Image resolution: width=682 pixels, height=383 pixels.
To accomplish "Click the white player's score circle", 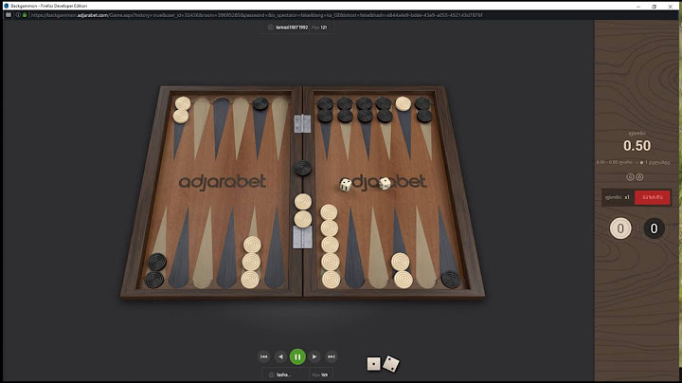I will tap(620, 228).
